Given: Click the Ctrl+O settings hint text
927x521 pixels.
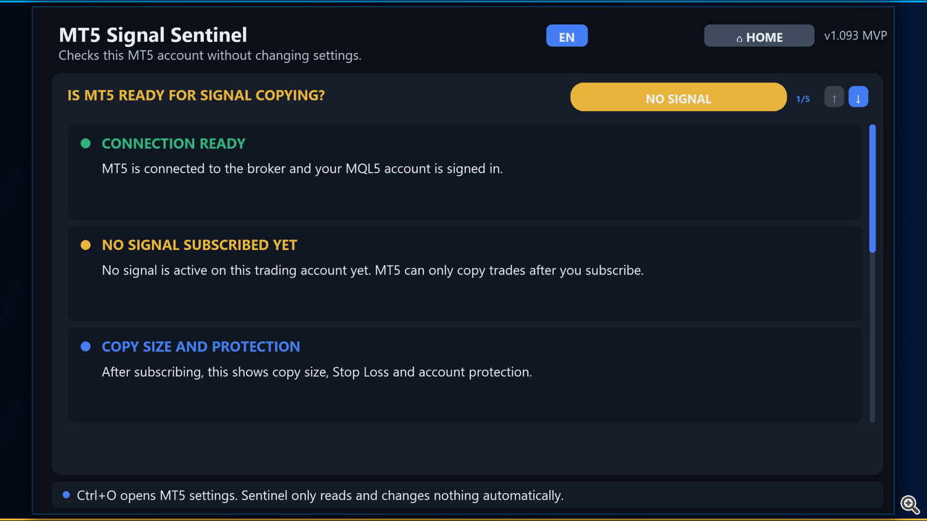Looking at the screenshot, I should click(320, 496).
